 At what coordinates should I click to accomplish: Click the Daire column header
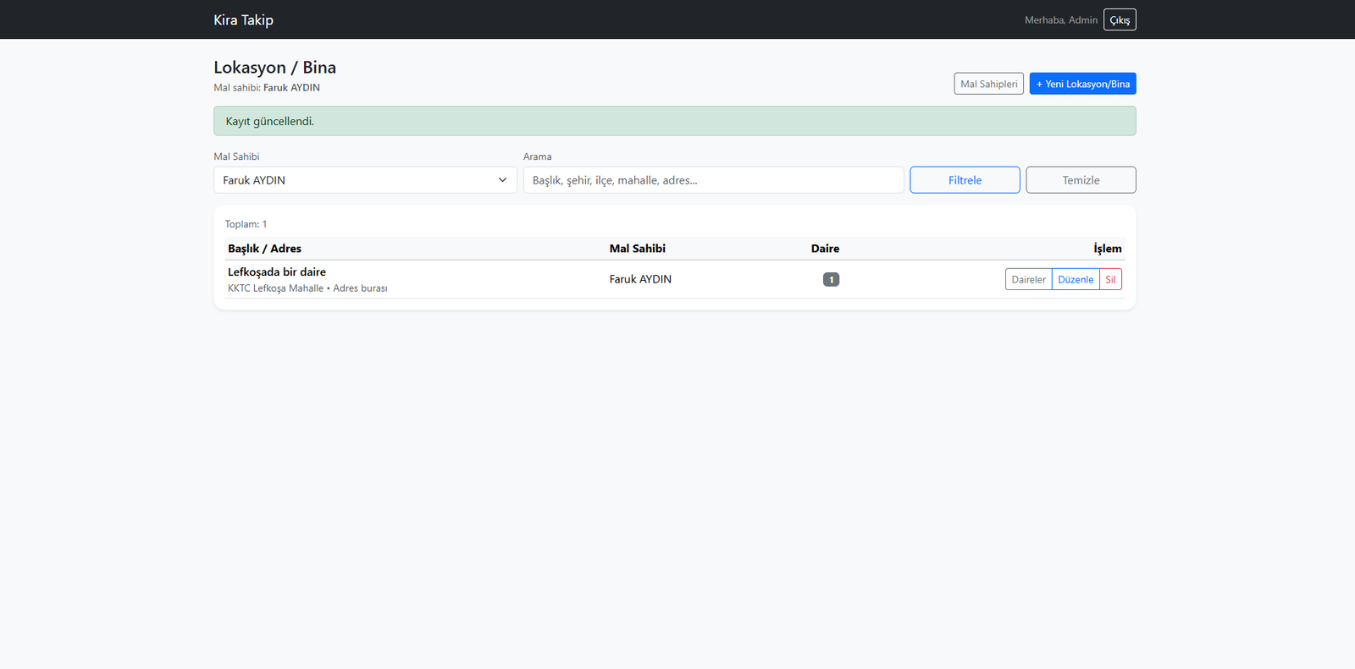point(825,249)
